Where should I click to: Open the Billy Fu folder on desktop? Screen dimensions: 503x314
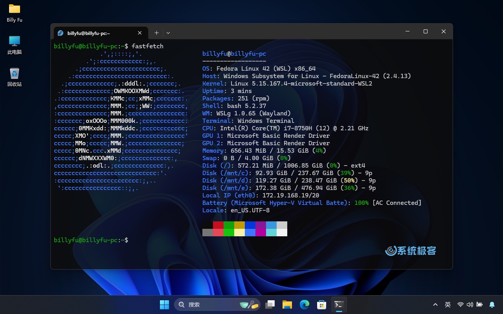point(15,13)
